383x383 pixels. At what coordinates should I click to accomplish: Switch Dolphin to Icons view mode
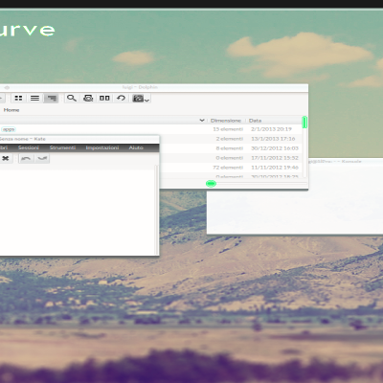coord(18,98)
